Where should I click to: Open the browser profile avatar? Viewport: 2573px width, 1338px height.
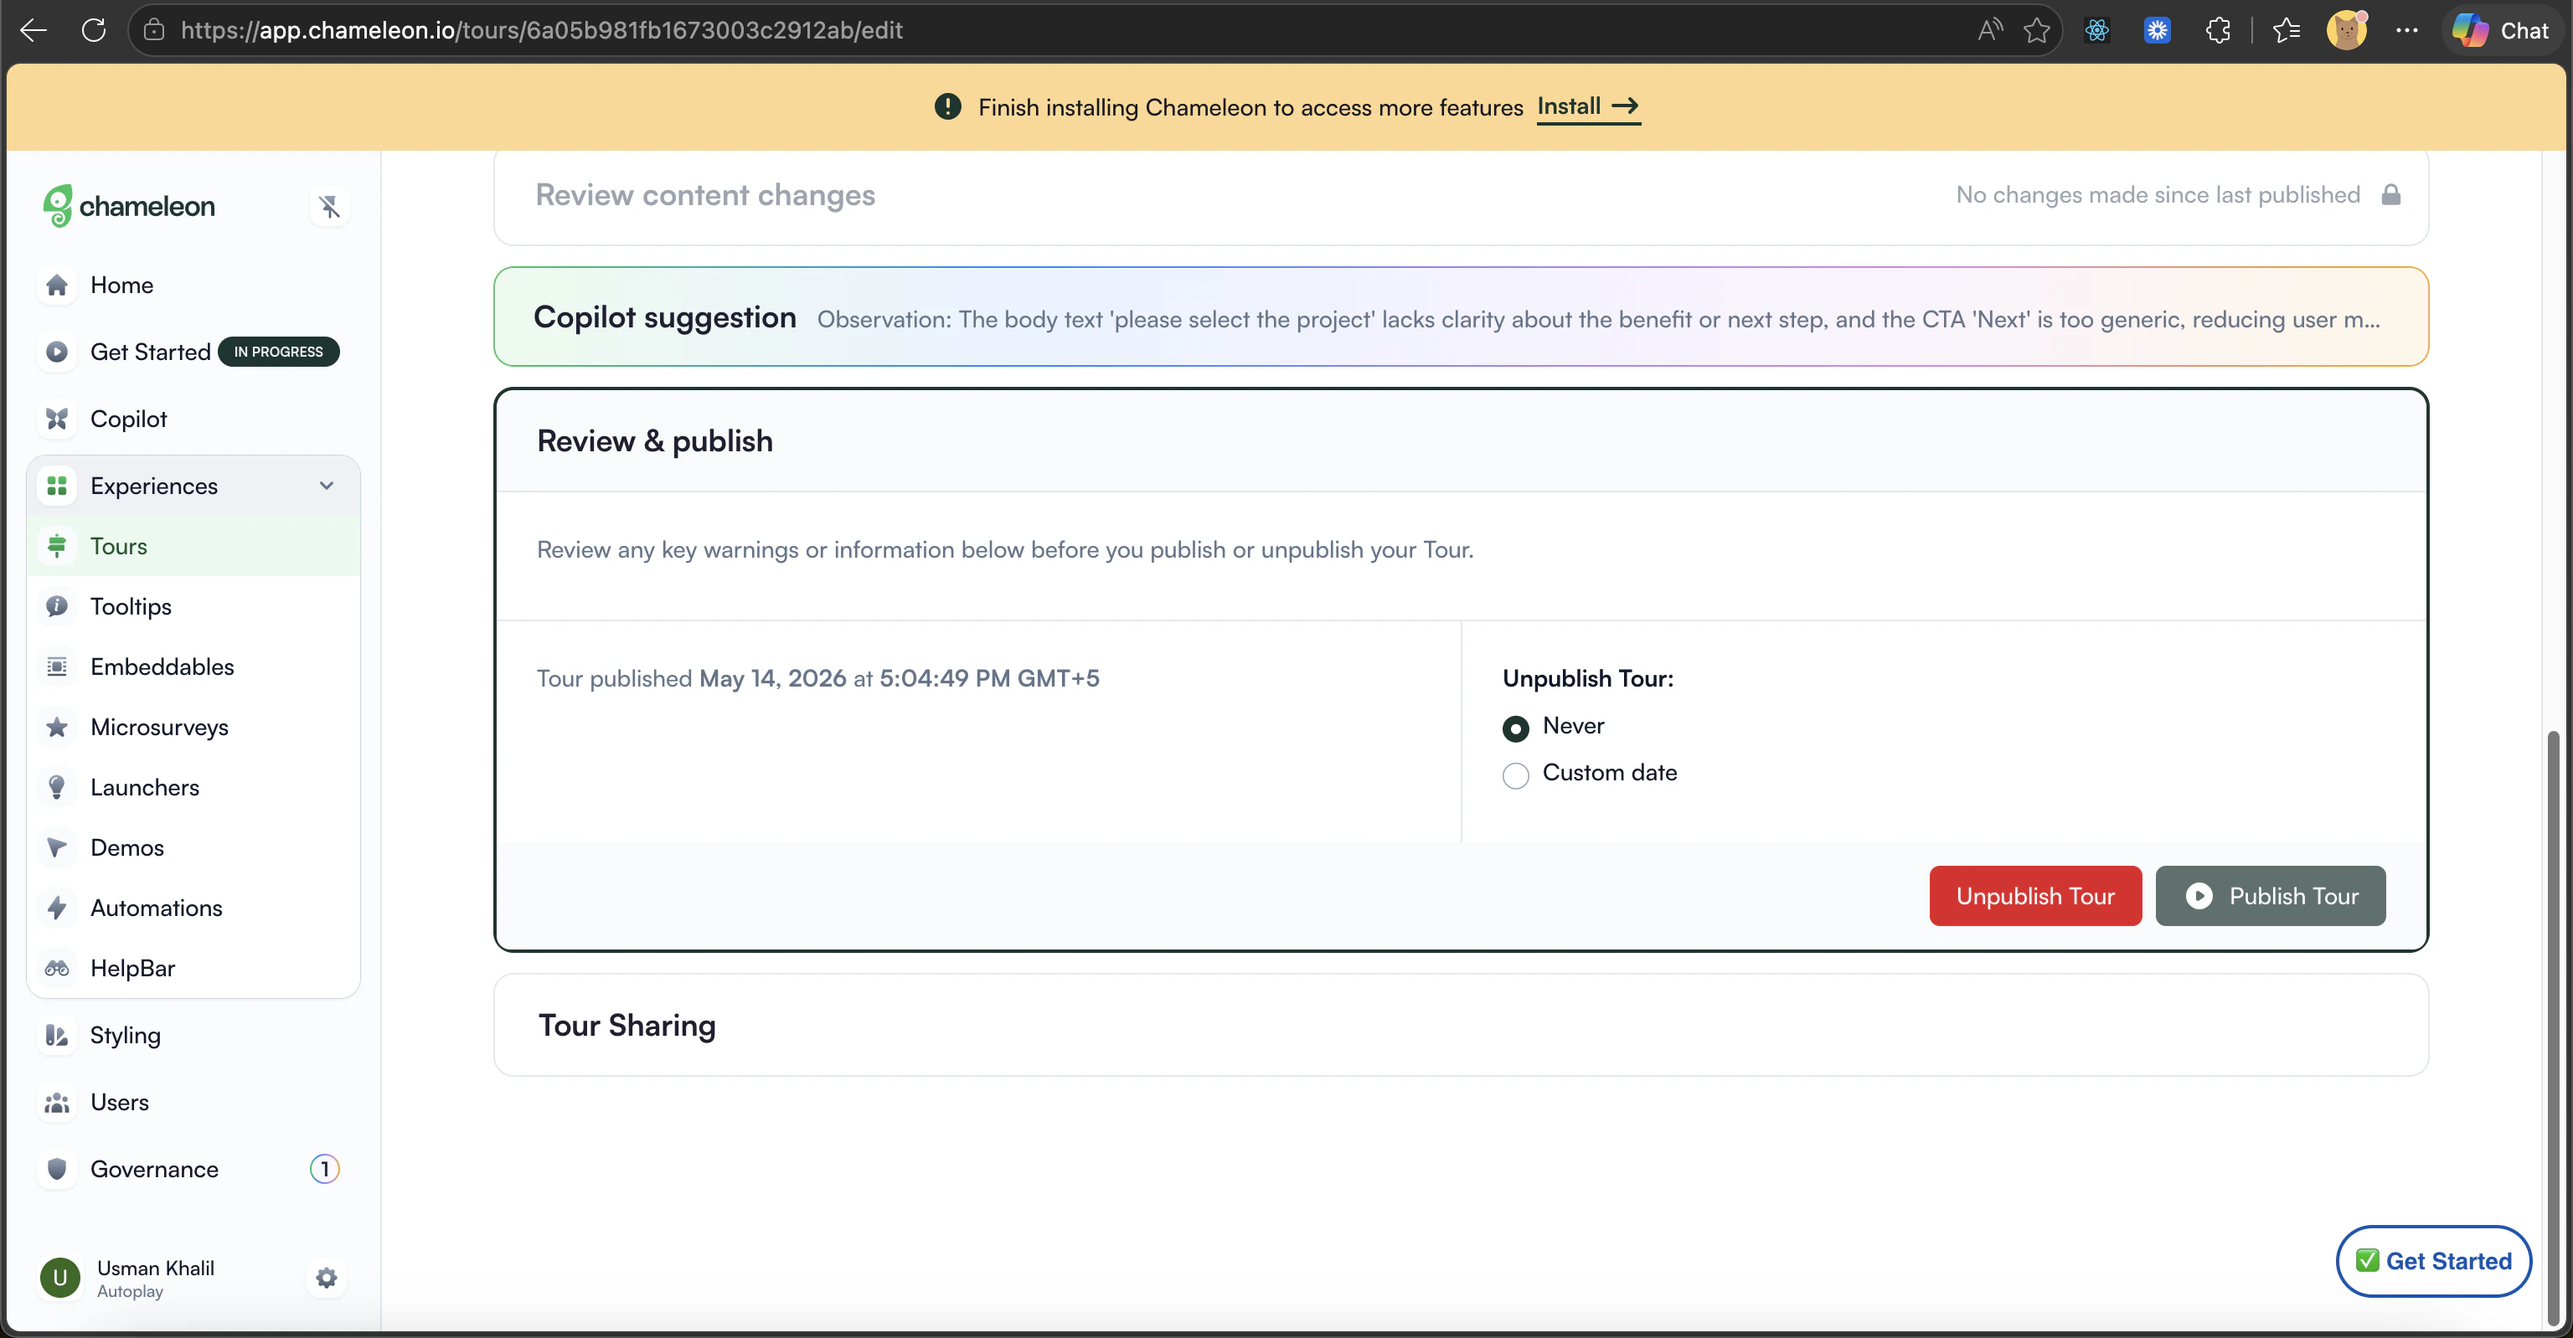2346,30
